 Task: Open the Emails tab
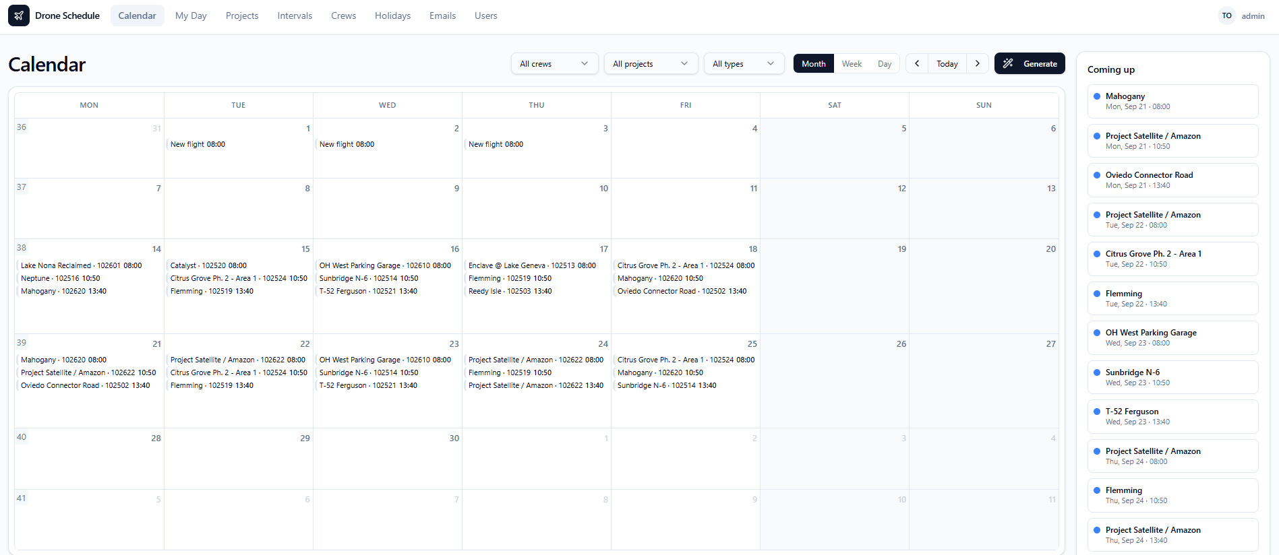pyautogui.click(x=442, y=15)
